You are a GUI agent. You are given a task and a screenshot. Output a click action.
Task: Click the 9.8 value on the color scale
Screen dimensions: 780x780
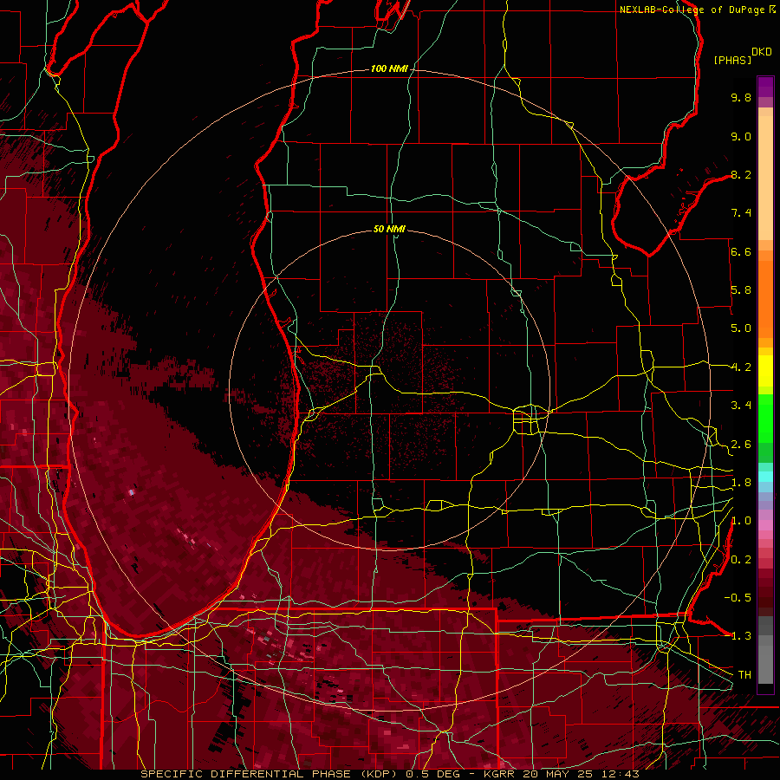coord(741,97)
